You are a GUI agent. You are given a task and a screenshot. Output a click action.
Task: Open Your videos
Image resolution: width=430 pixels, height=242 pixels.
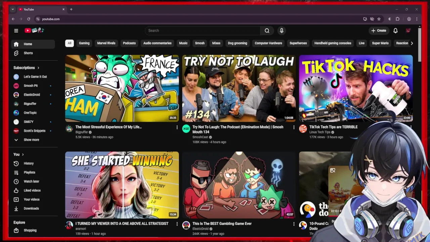coord(33,200)
